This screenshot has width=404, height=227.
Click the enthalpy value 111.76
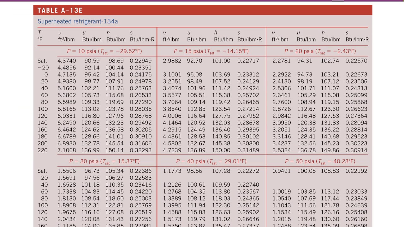coord(115,88)
